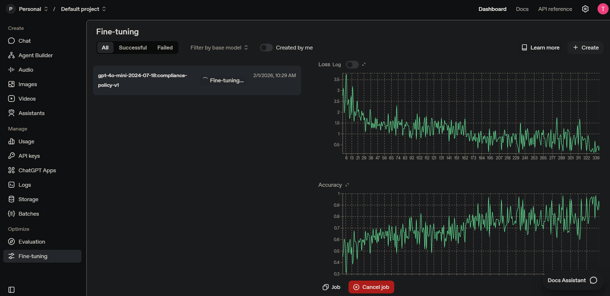The width and height of the screenshot is (610, 296).
Task: Open the user profile avatar
Action: 603,9
